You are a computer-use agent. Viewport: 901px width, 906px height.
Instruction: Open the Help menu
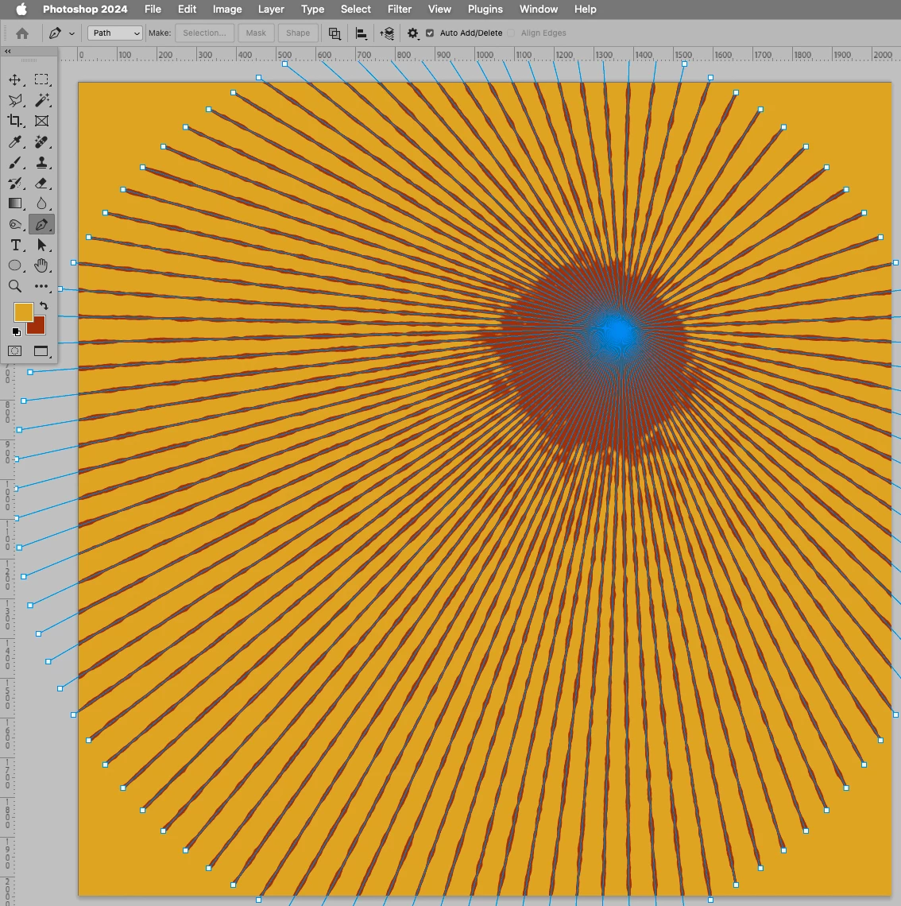(585, 9)
